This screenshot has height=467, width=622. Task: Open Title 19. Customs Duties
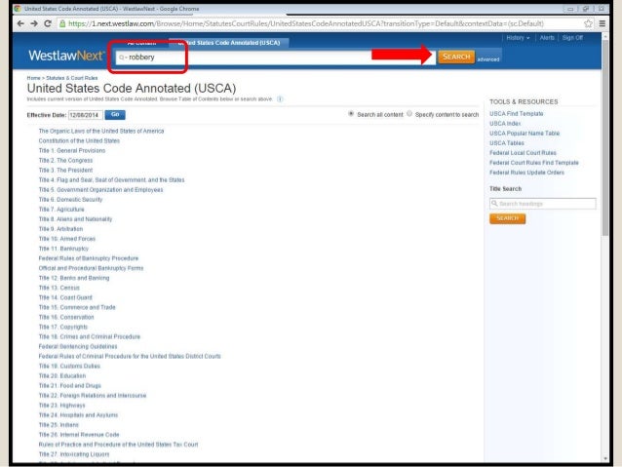pyautogui.click(x=69, y=366)
